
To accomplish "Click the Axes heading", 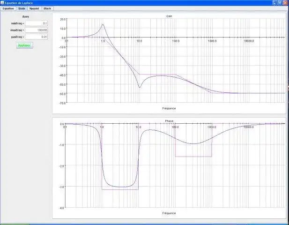I will click(x=26, y=16).
